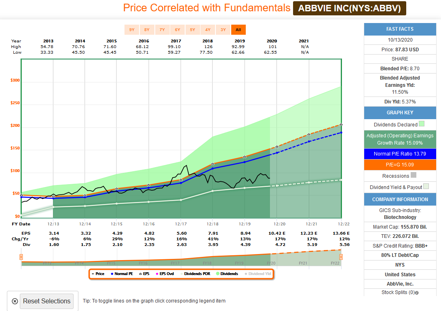This screenshot has width=441, height=311.
Task: Click the 11.50% earnings yield value
Action: pos(400,92)
